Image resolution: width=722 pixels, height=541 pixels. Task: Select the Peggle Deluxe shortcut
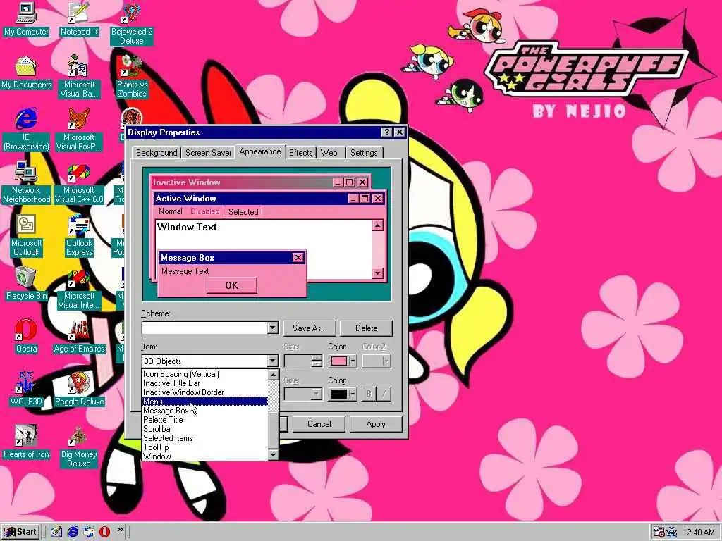[x=79, y=390]
